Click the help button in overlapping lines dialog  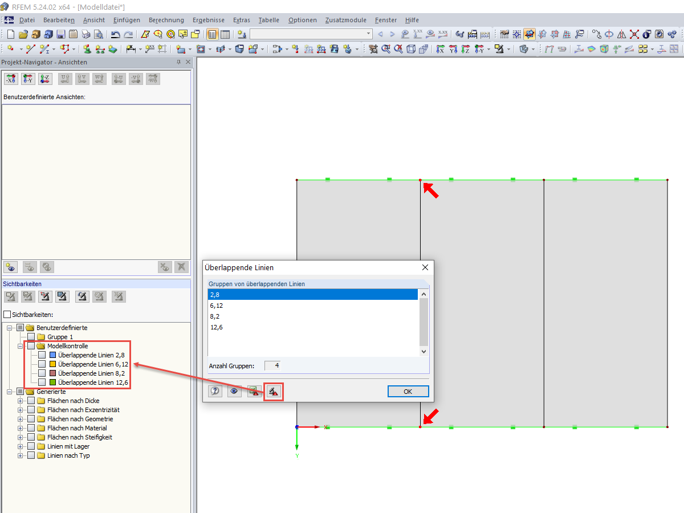pyautogui.click(x=215, y=391)
